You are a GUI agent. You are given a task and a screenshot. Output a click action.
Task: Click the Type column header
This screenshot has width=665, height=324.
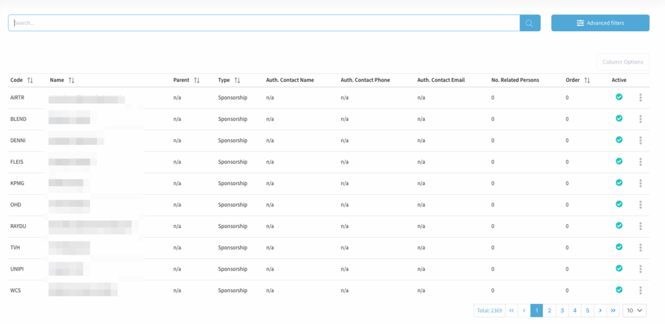click(x=224, y=80)
